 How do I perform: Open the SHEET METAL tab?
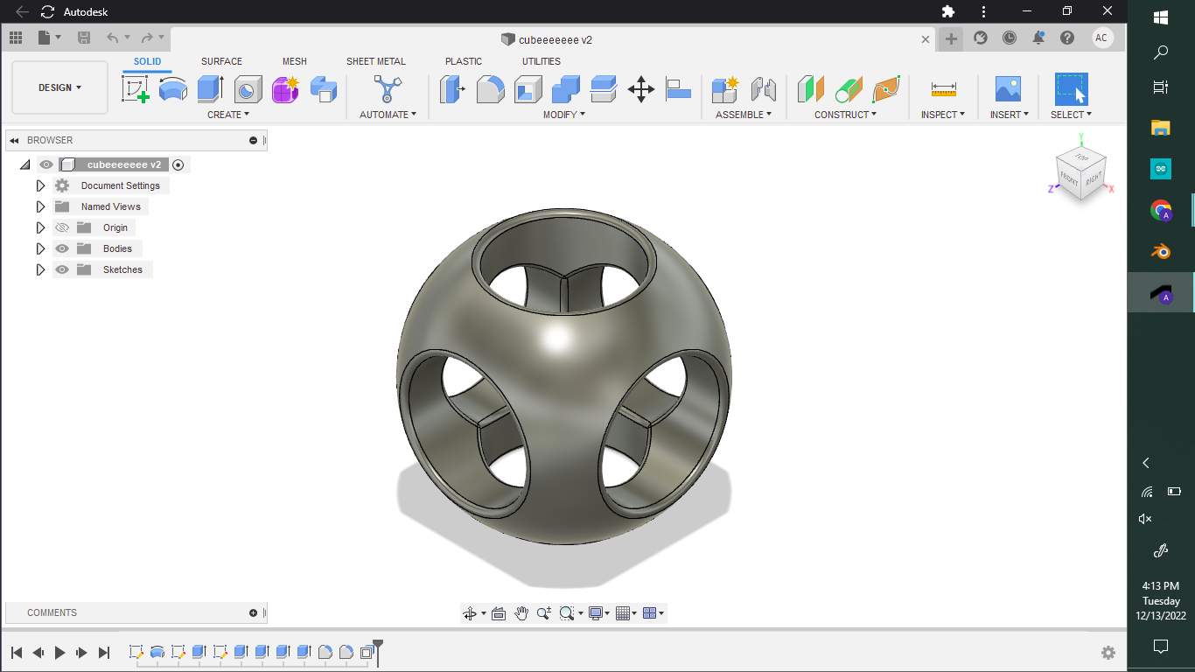point(375,61)
